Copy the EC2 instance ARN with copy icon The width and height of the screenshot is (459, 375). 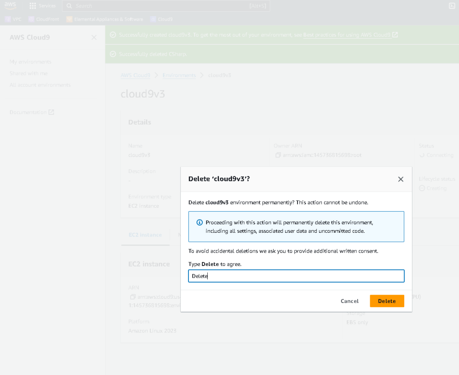pos(133,297)
